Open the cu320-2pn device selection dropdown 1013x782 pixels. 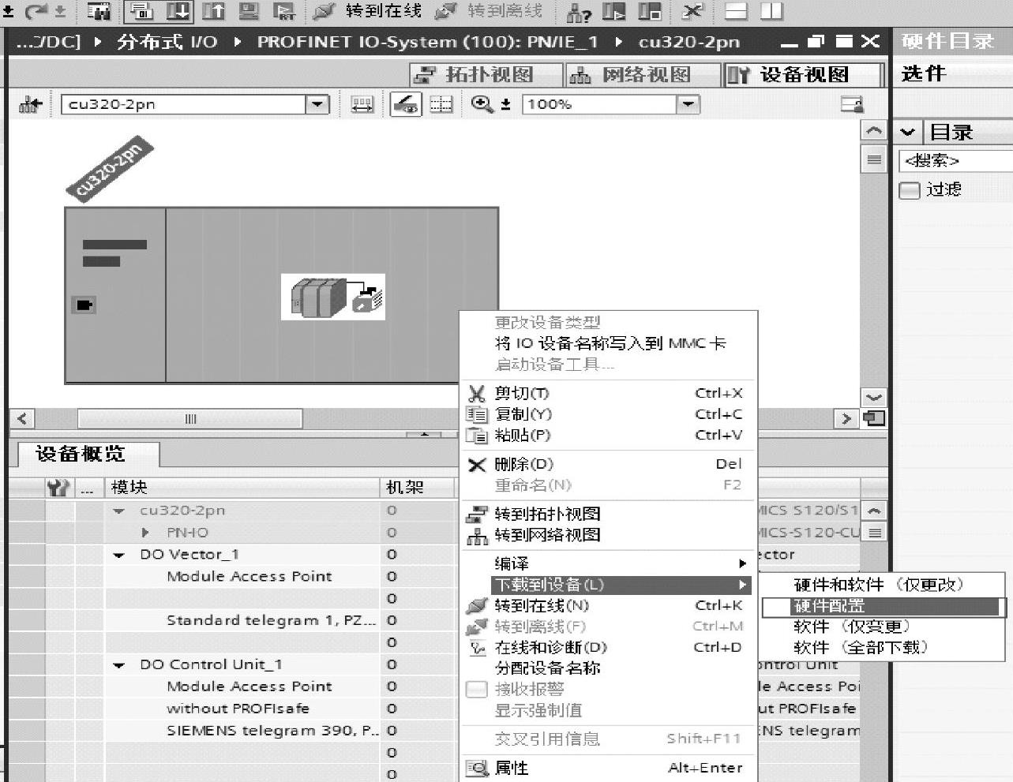pyautogui.click(x=317, y=104)
